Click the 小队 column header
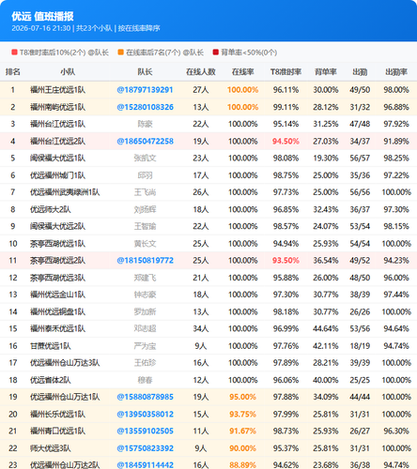This screenshot has width=417, height=469. (68, 72)
